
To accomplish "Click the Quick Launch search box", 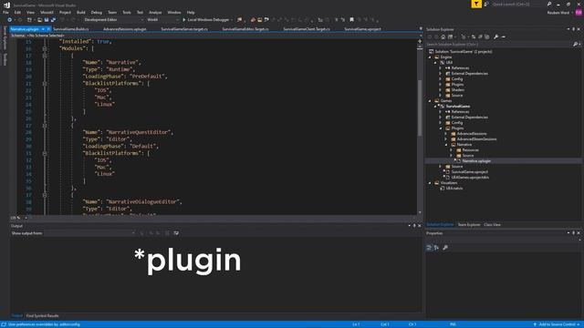I will (517, 4).
